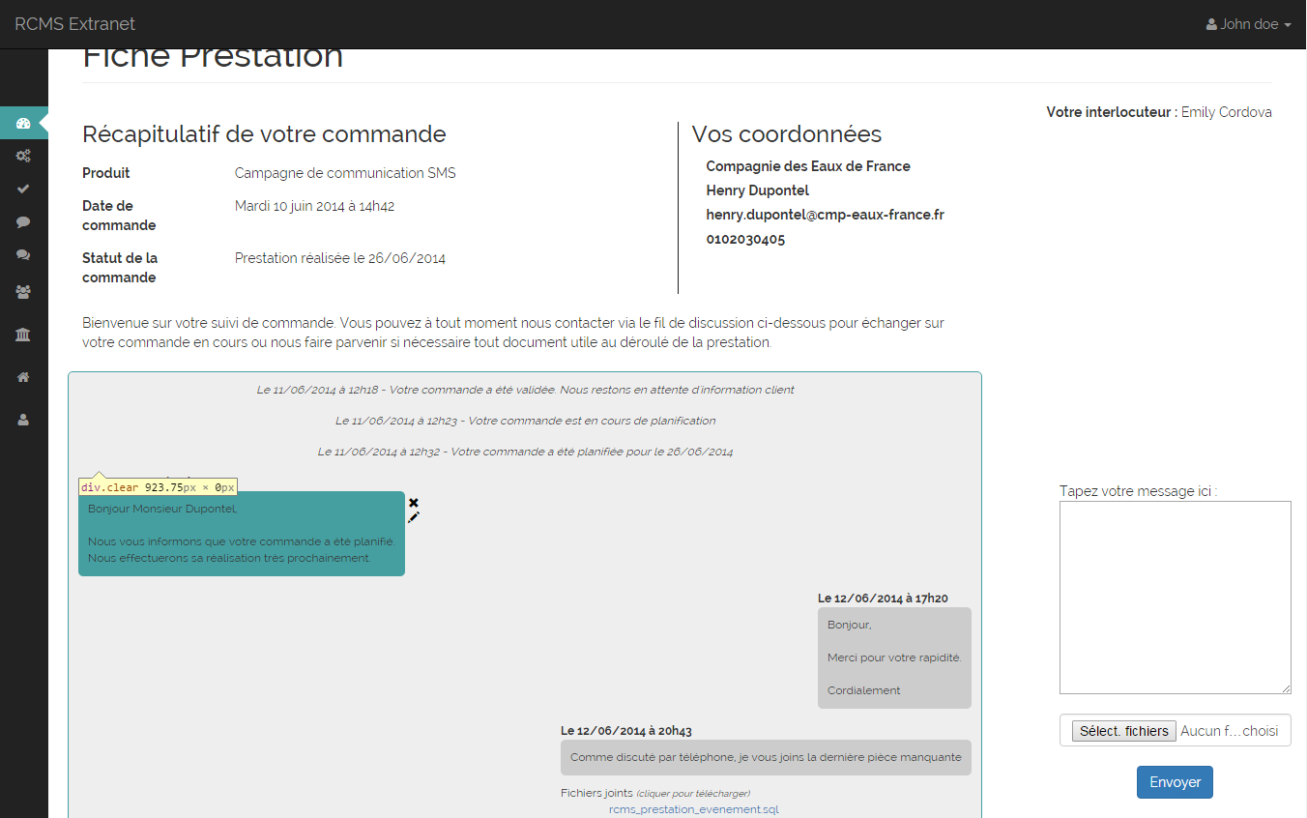Open the John doe account dropdown
Image resolution: width=1307 pixels, height=818 pixels.
coord(1248,23)
